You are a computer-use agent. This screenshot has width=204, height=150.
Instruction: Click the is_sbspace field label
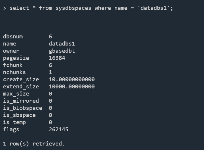19,115
